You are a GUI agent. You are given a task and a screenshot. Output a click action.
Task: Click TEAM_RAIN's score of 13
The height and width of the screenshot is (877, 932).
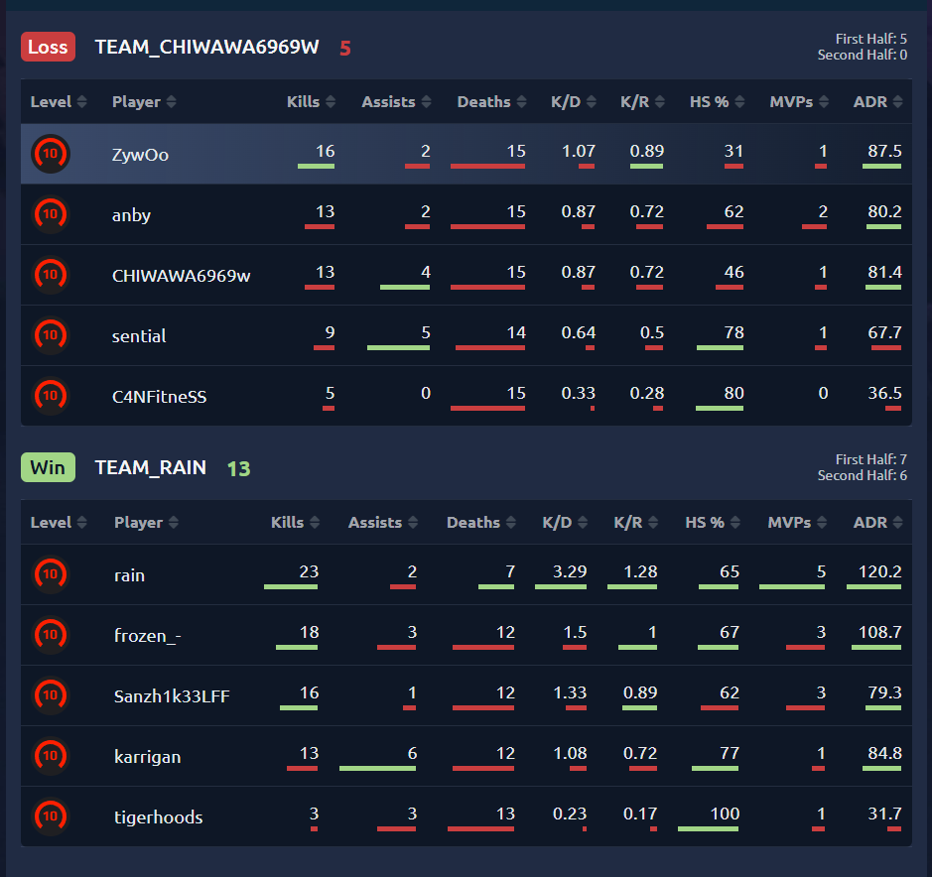239,469
